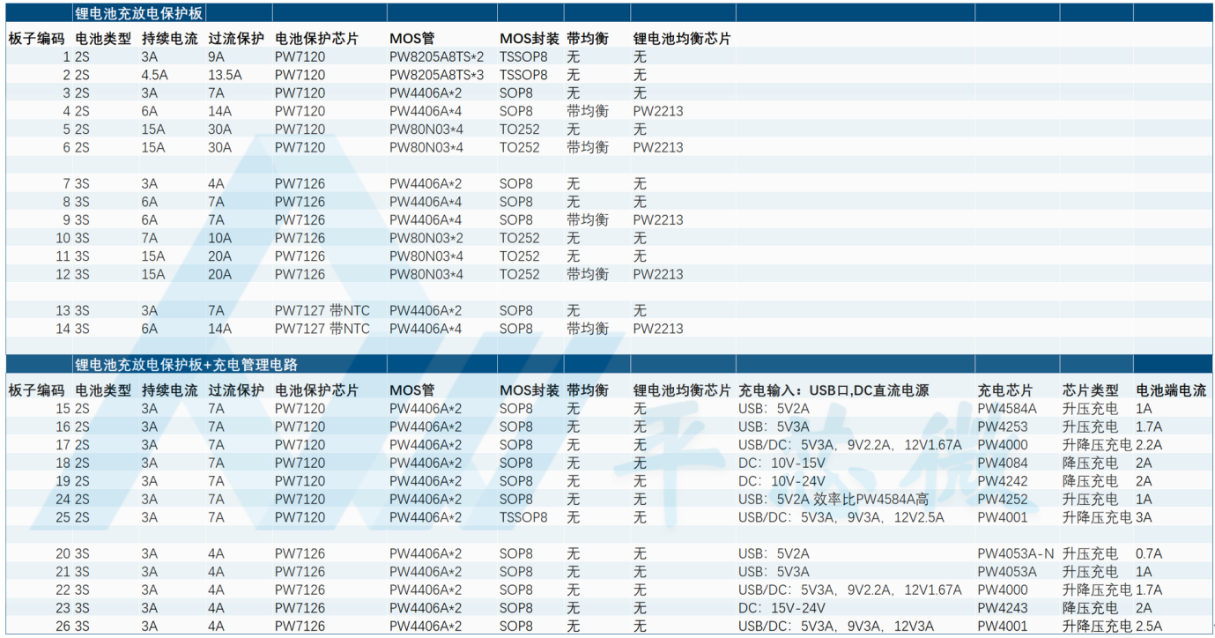Click the 芯片类型 column header

point(1091,390)
